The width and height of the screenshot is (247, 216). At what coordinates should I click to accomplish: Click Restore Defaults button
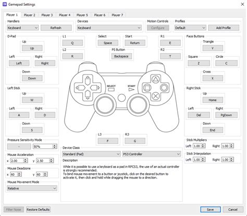(x=38, y=210)
